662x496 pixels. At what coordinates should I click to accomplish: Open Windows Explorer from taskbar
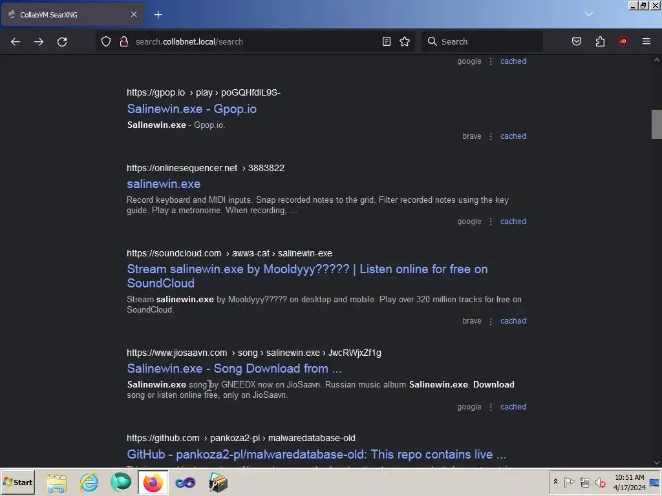click(56, 482)
